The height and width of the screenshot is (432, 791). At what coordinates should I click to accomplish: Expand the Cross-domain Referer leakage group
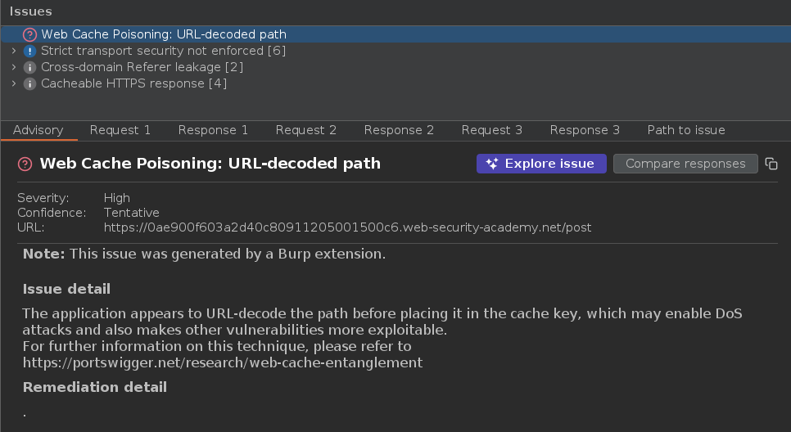point(13,67)
